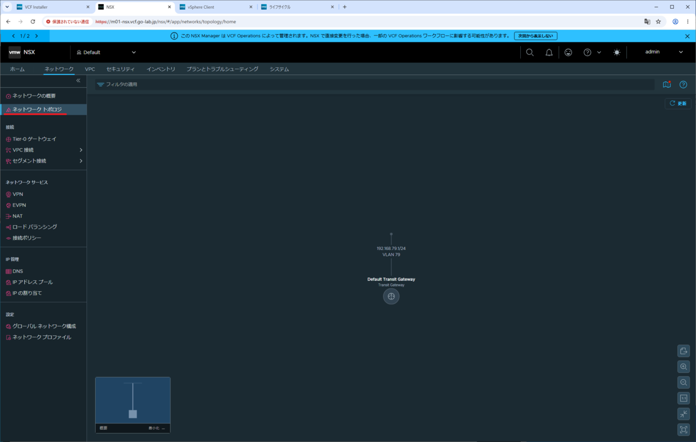Open グローバル ネットワーク構成 in sidebar

tap(43, 326)
